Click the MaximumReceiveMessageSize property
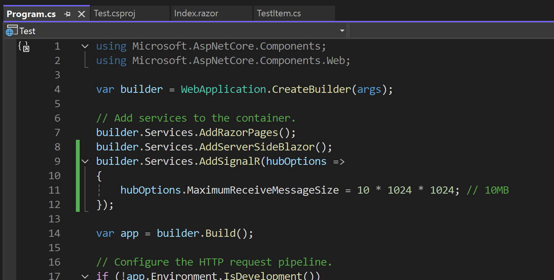The height and width of the screenshot is (280, 554). pos(263,190)
